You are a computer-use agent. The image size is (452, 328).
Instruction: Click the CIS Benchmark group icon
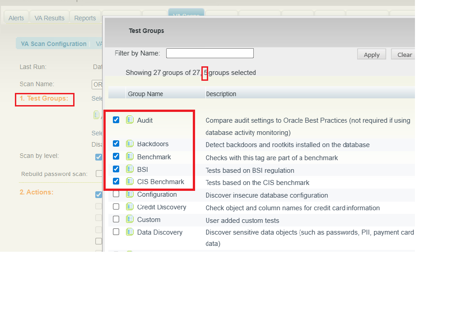(x=130, y=181)
